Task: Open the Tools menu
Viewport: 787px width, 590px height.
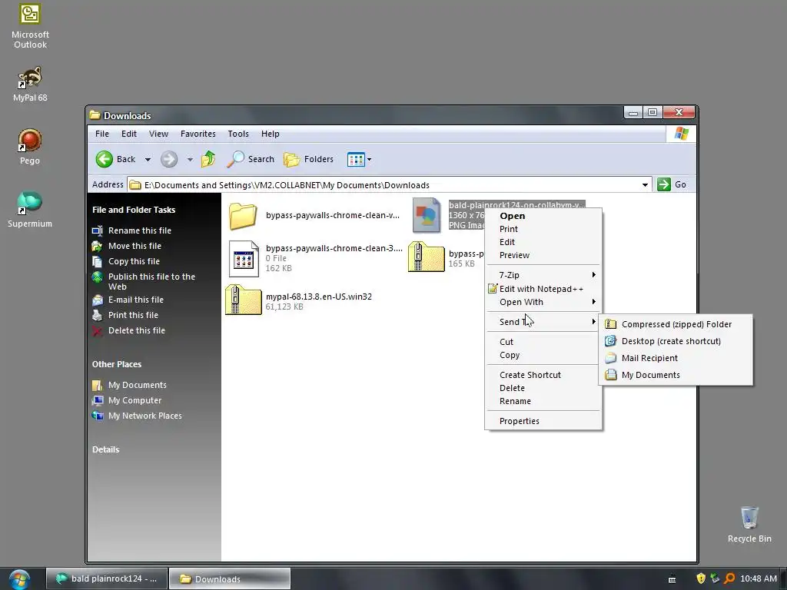Action: [x=238, y=134]
